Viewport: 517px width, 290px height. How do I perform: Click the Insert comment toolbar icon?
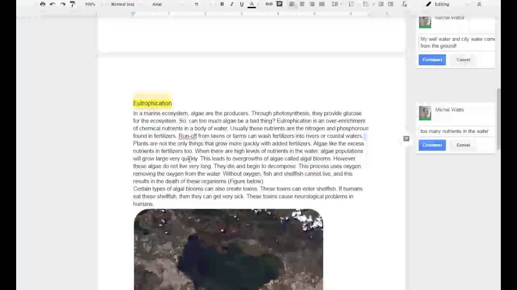279,4
